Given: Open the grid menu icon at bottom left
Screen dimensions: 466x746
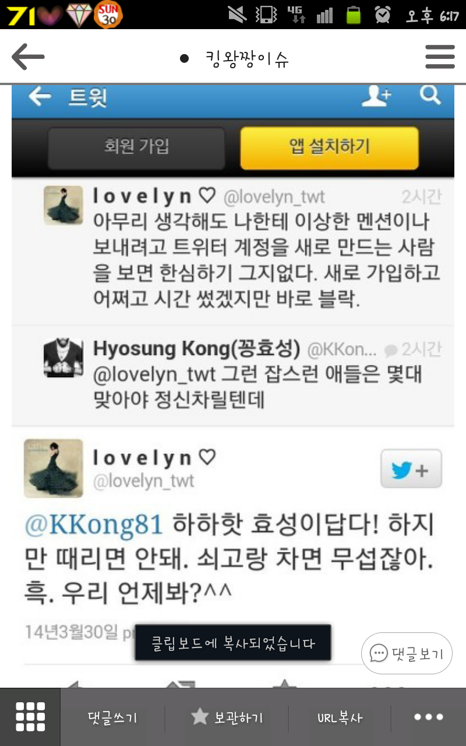Looking at the screenshot, I should pos(30,717).
